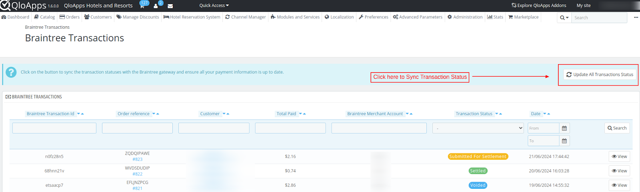This screenshot has height=192, width=640.
Task: View transaction etsaacp7 details
Action: (619, 185)
